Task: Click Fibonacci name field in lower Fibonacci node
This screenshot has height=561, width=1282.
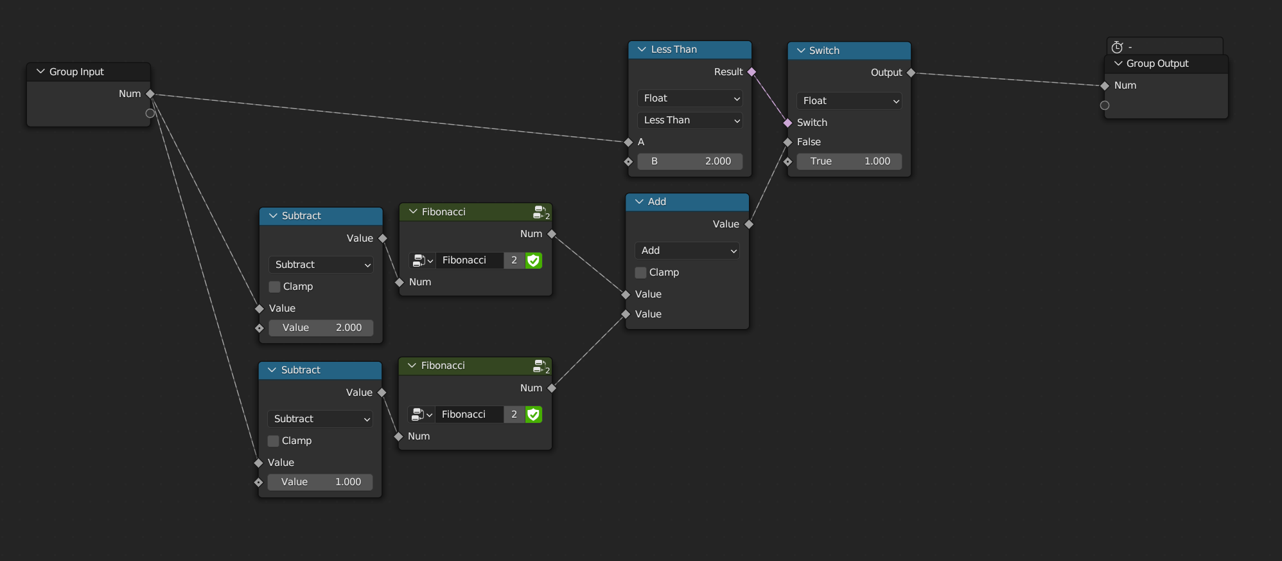Action: 470,414
